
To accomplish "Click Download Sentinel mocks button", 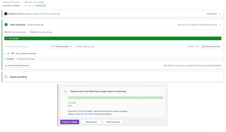I will 18,66.
